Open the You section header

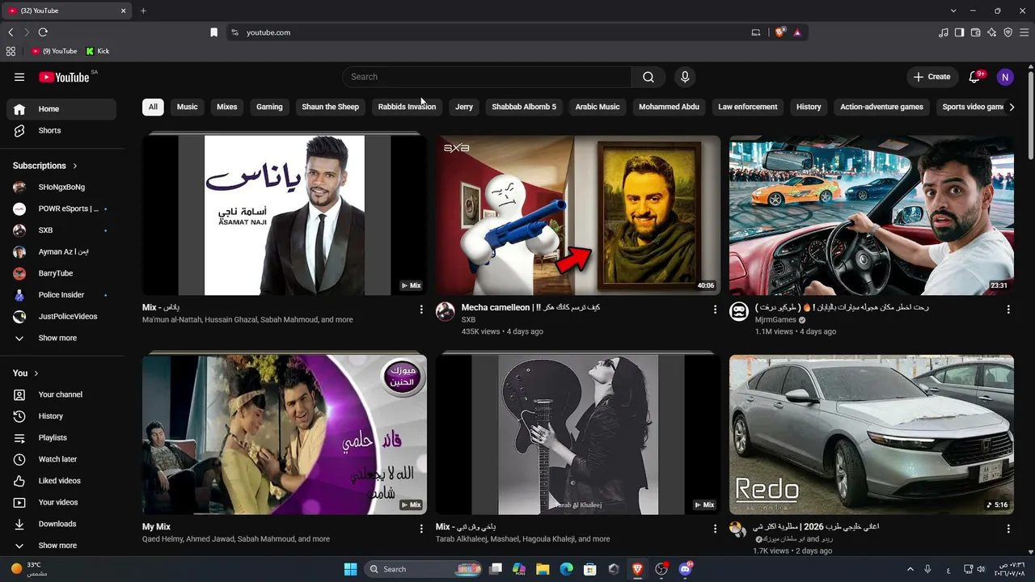[26, 373]
